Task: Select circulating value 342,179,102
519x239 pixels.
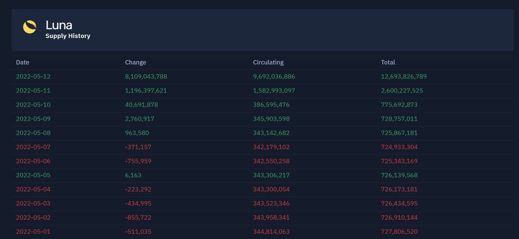Action: 272,147
